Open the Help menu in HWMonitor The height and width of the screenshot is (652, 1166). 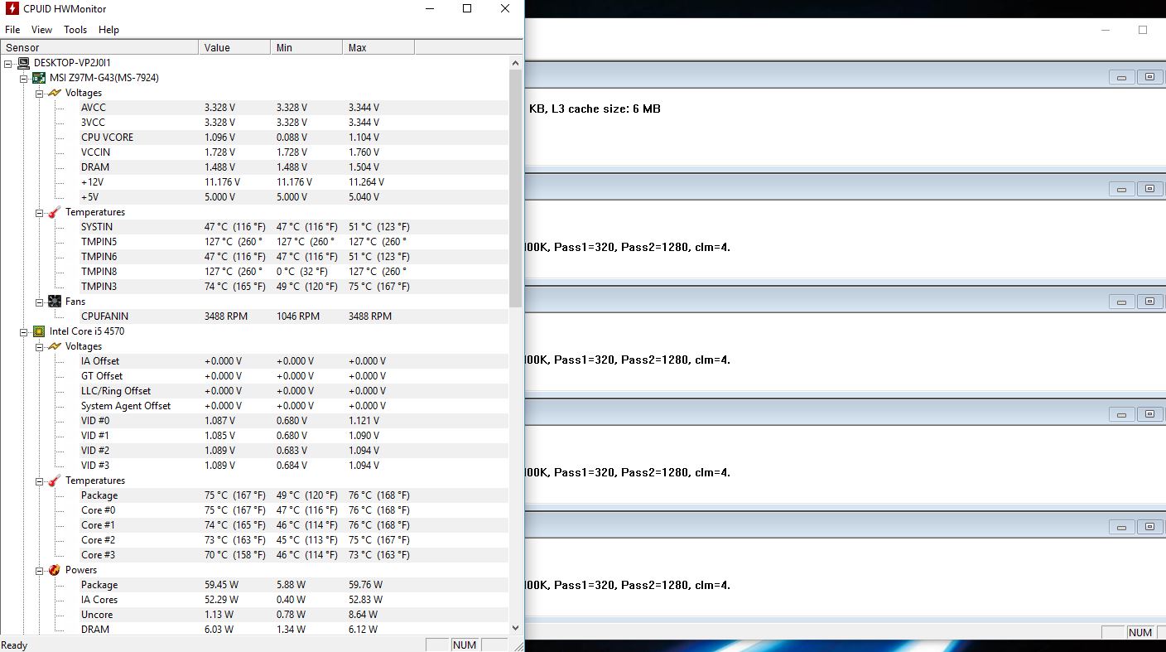[108, 30]
